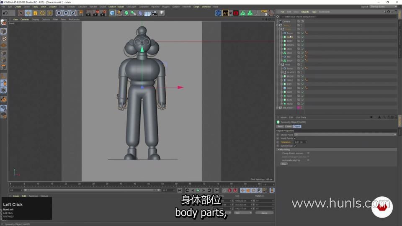Switch to the Coord tab in attributes
This screenshot has width=402, height=226.
click(289, 126)
